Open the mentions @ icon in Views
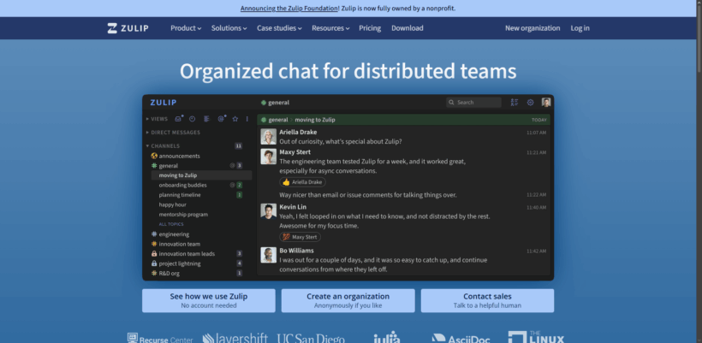Screen dimensions: 702x343 click(x=221, y=119)
